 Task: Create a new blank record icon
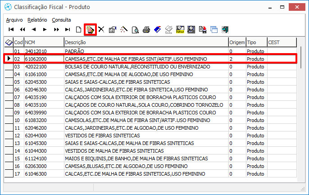pos(79,30)
